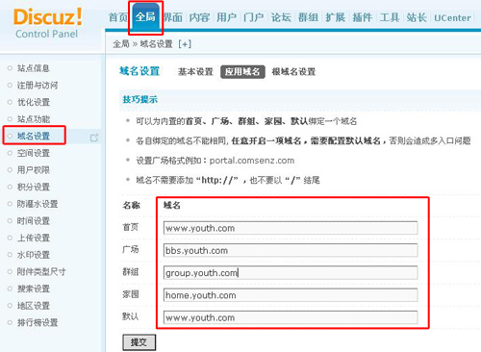Open 附件类型尺寸 sidebar item
The width and height of the screenshot is (481, 352).
pos(41,272)
